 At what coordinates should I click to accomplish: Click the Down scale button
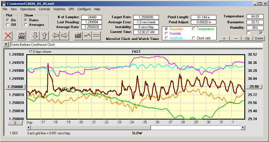pos(259,38)
